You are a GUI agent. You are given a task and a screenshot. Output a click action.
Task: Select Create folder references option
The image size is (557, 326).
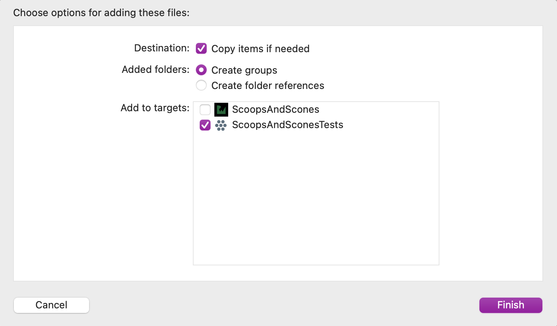(201, 85)
